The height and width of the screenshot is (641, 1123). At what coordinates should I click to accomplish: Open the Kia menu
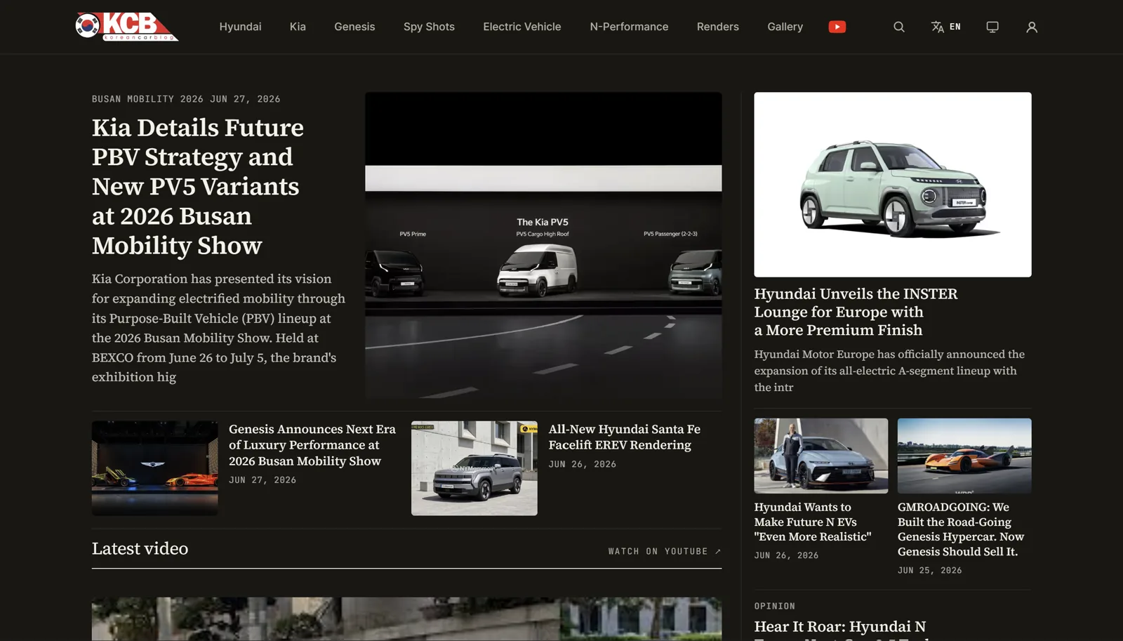pyautogui.click(x=298, y=27)
